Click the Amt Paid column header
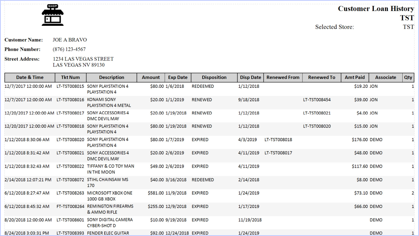The height and width of the screenshot is (236, 419). (x=355, y=77)
